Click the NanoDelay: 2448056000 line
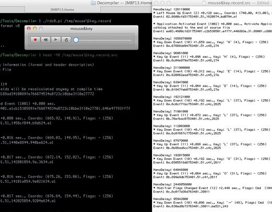 (172, 184)
